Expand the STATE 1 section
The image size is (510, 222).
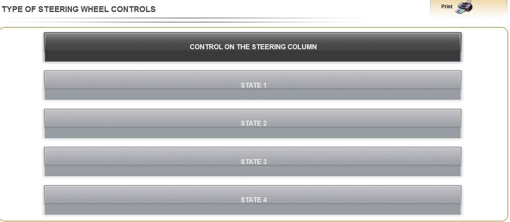pos(253,85)
